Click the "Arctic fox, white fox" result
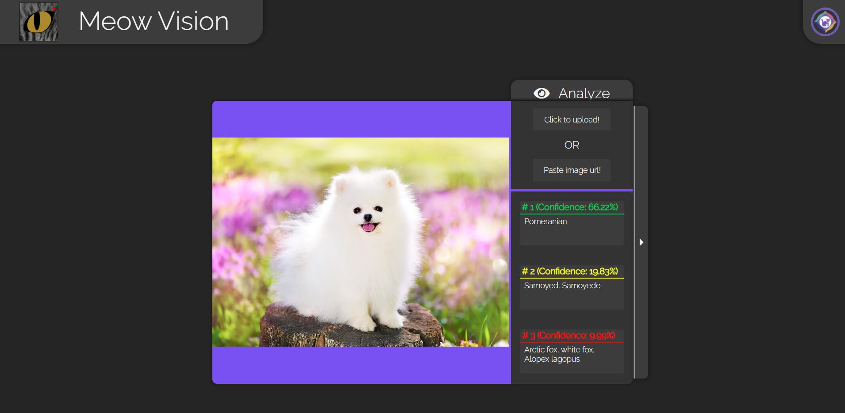The height and width of the screenshot is (413, 845). (560, 354)
